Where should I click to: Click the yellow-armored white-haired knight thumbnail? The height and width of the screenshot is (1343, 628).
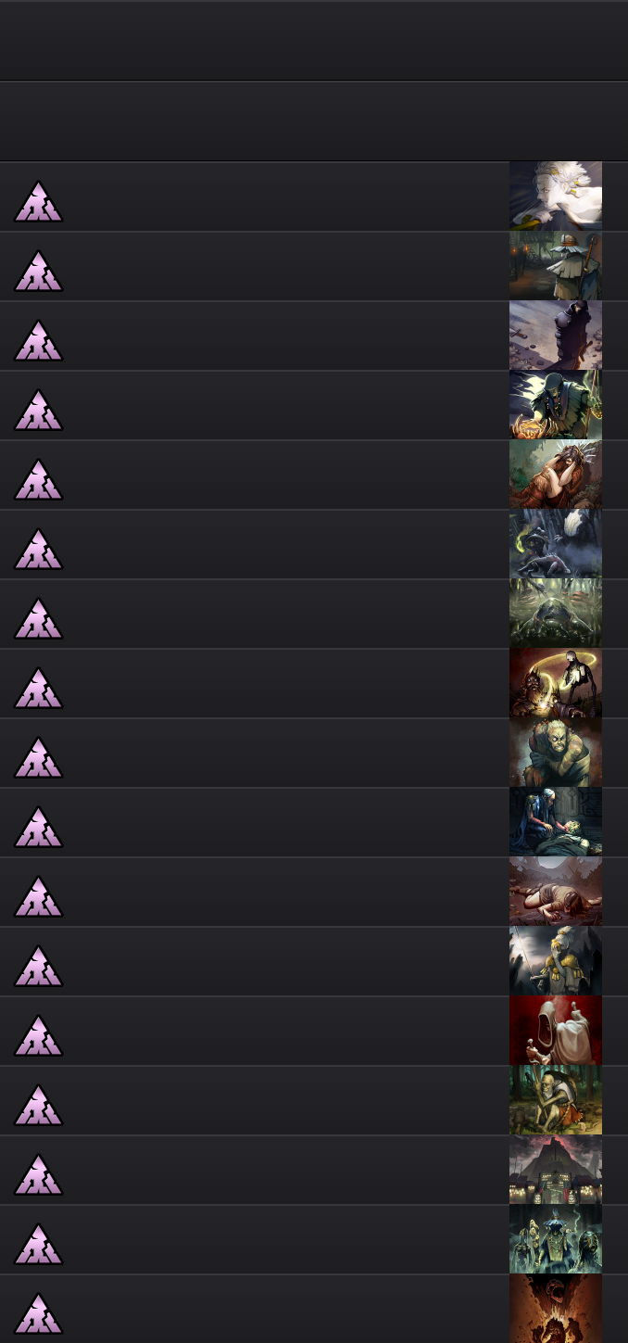pos(556,961)
